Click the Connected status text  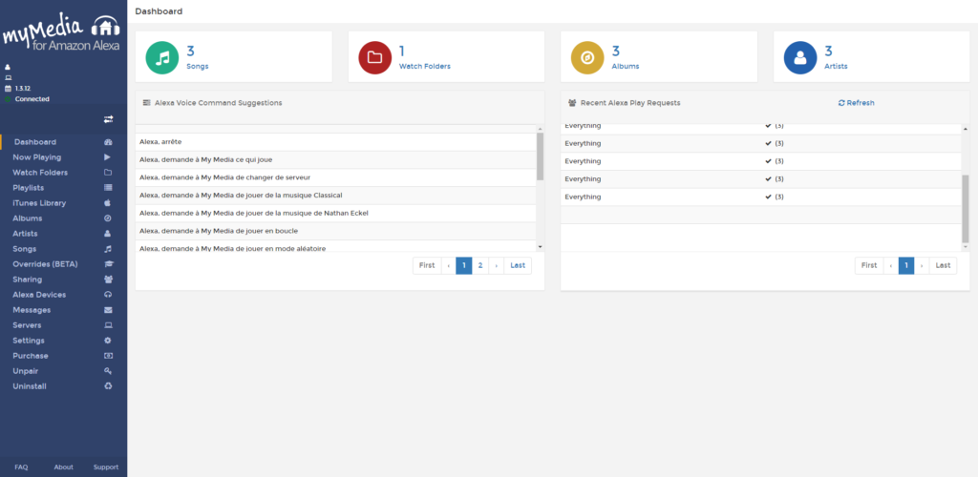click(x=32, y=99)
